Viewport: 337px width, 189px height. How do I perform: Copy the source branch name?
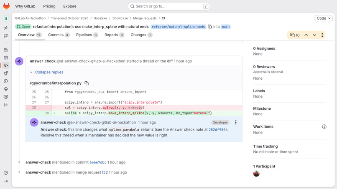[210, 27]
